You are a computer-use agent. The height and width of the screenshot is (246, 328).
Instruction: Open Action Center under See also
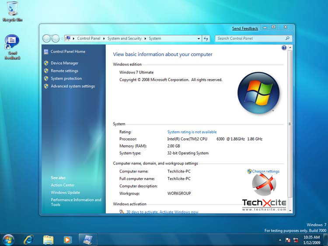click(x=63, y=185)
